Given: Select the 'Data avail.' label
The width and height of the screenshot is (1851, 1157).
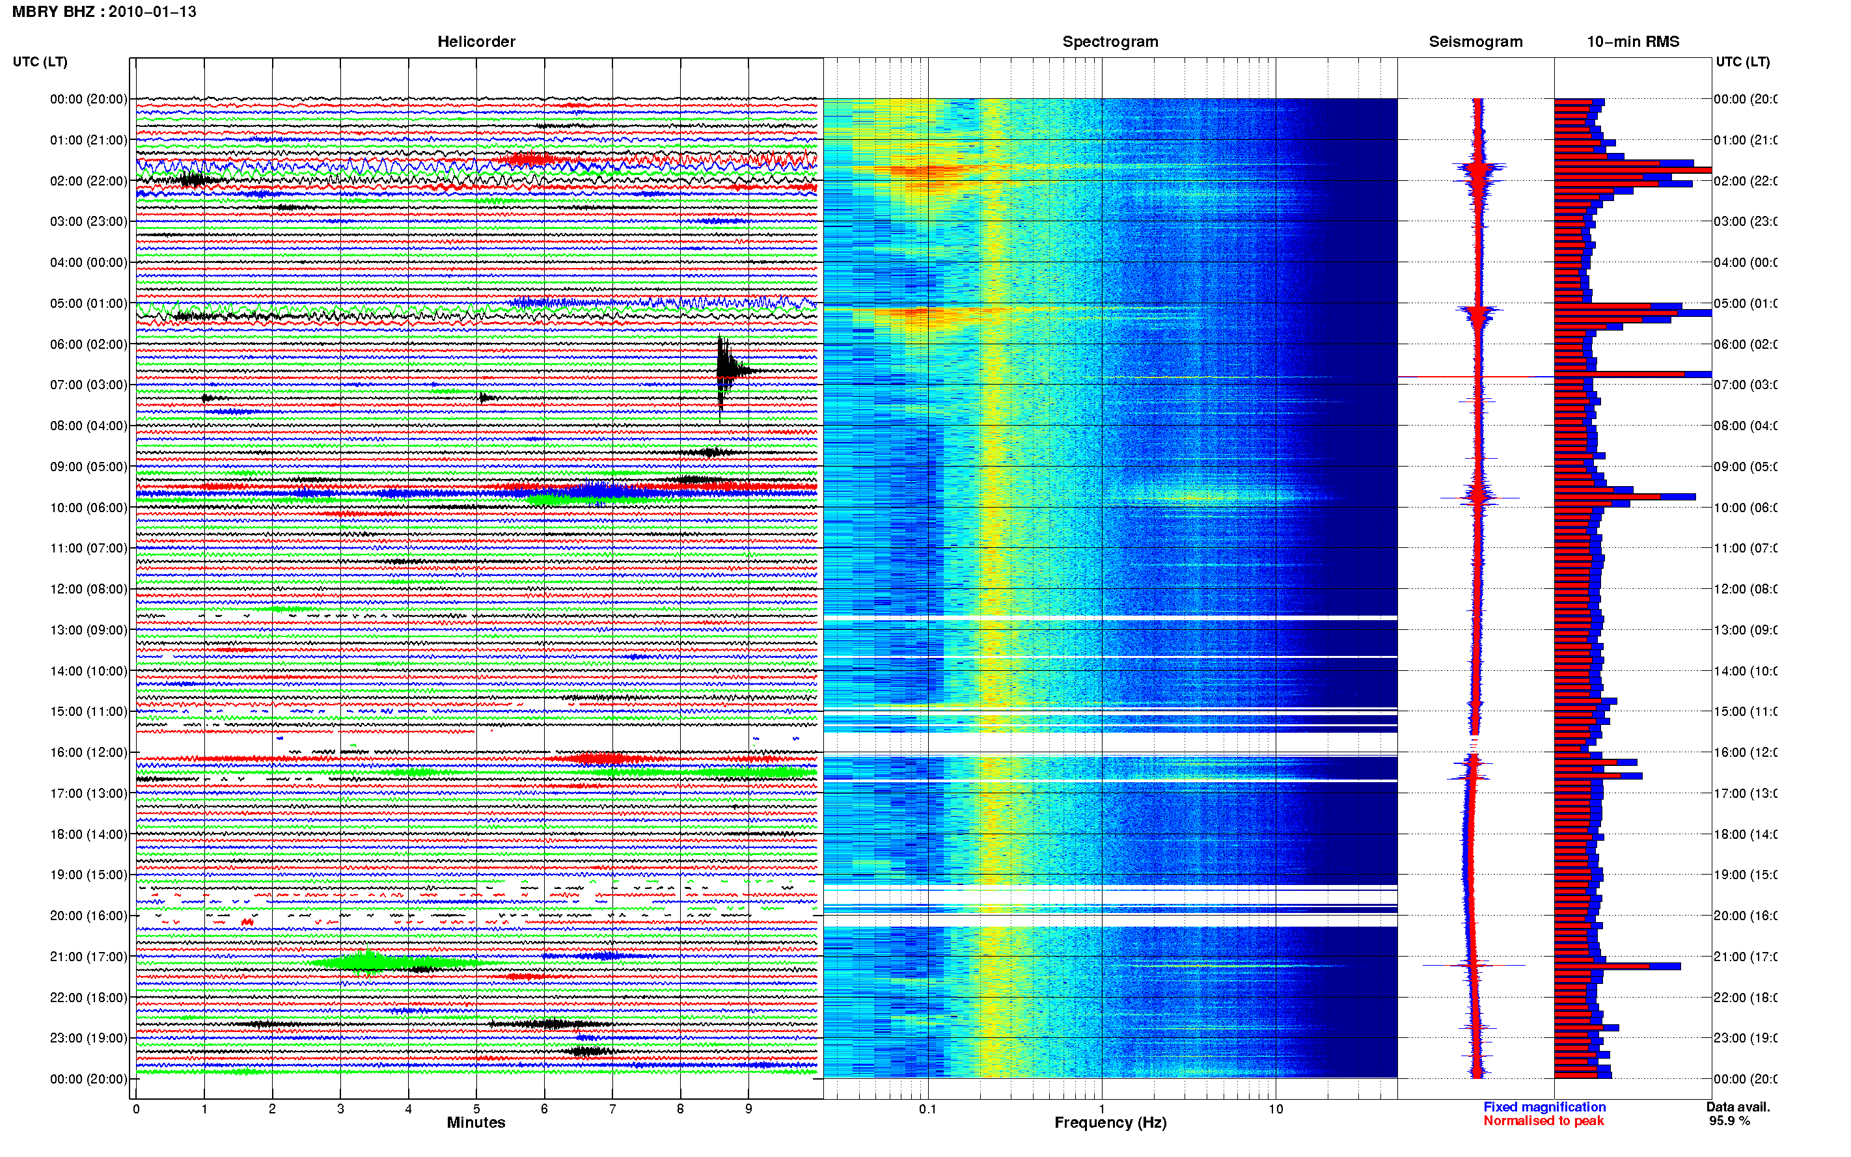Looking at the screenshot, I should point(1738,1106).
